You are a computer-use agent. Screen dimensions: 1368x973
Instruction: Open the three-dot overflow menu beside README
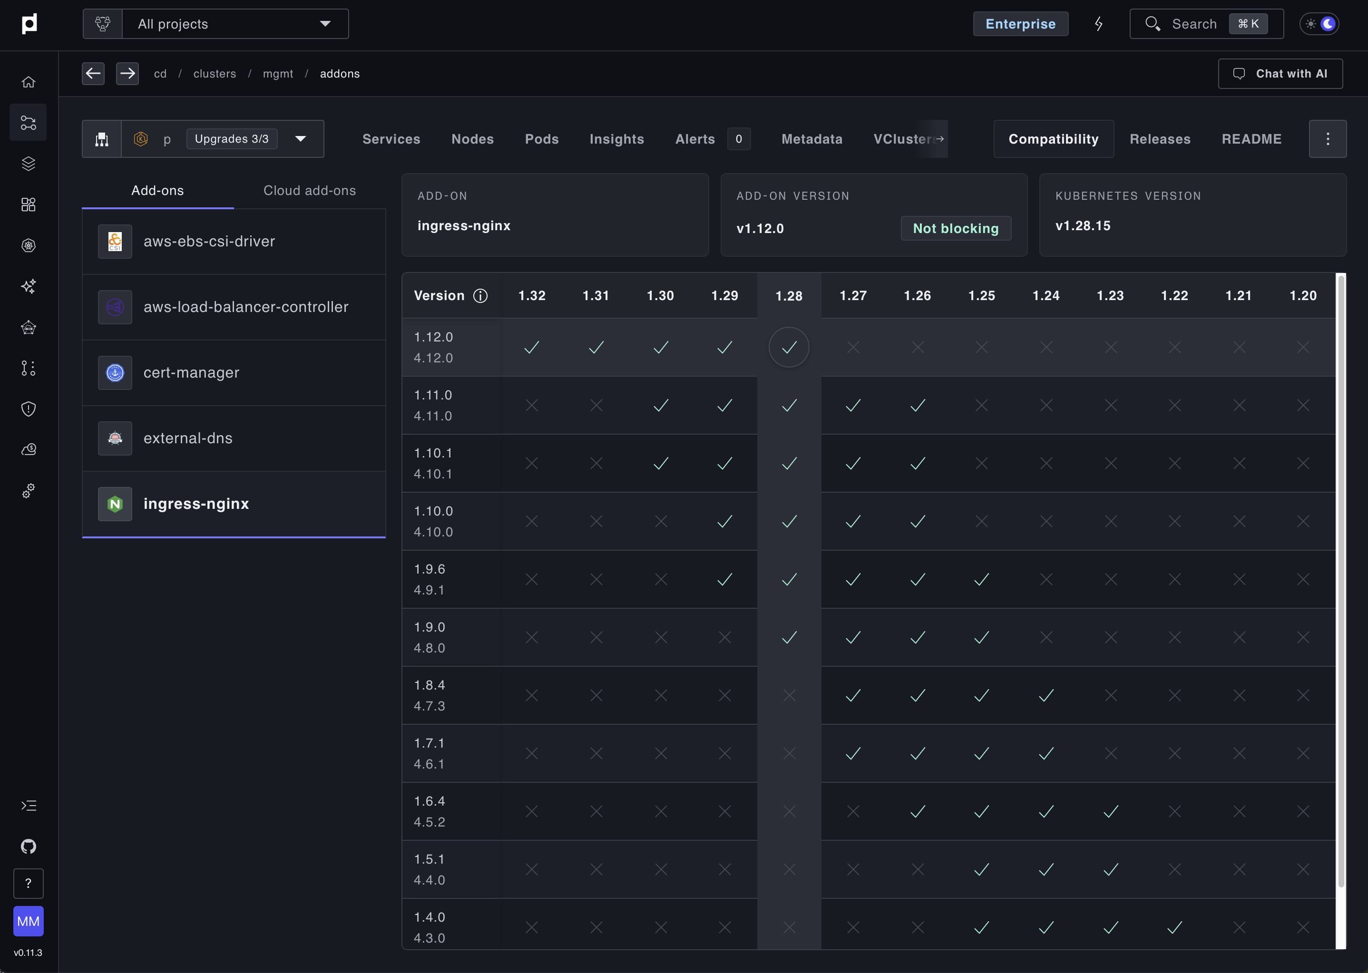click(x=1327, y=138)
